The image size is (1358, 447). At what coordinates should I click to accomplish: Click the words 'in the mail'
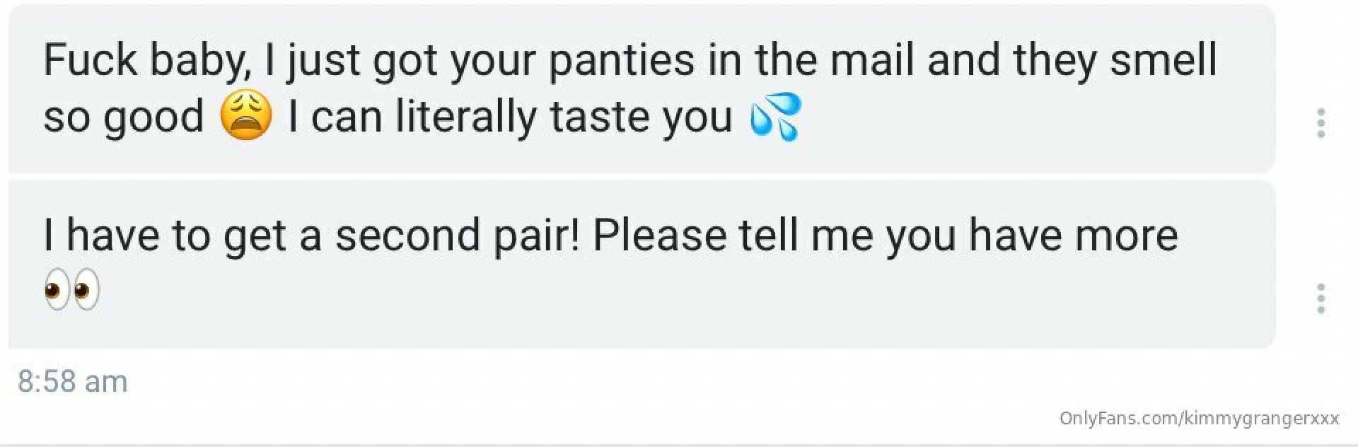(811, 59)
